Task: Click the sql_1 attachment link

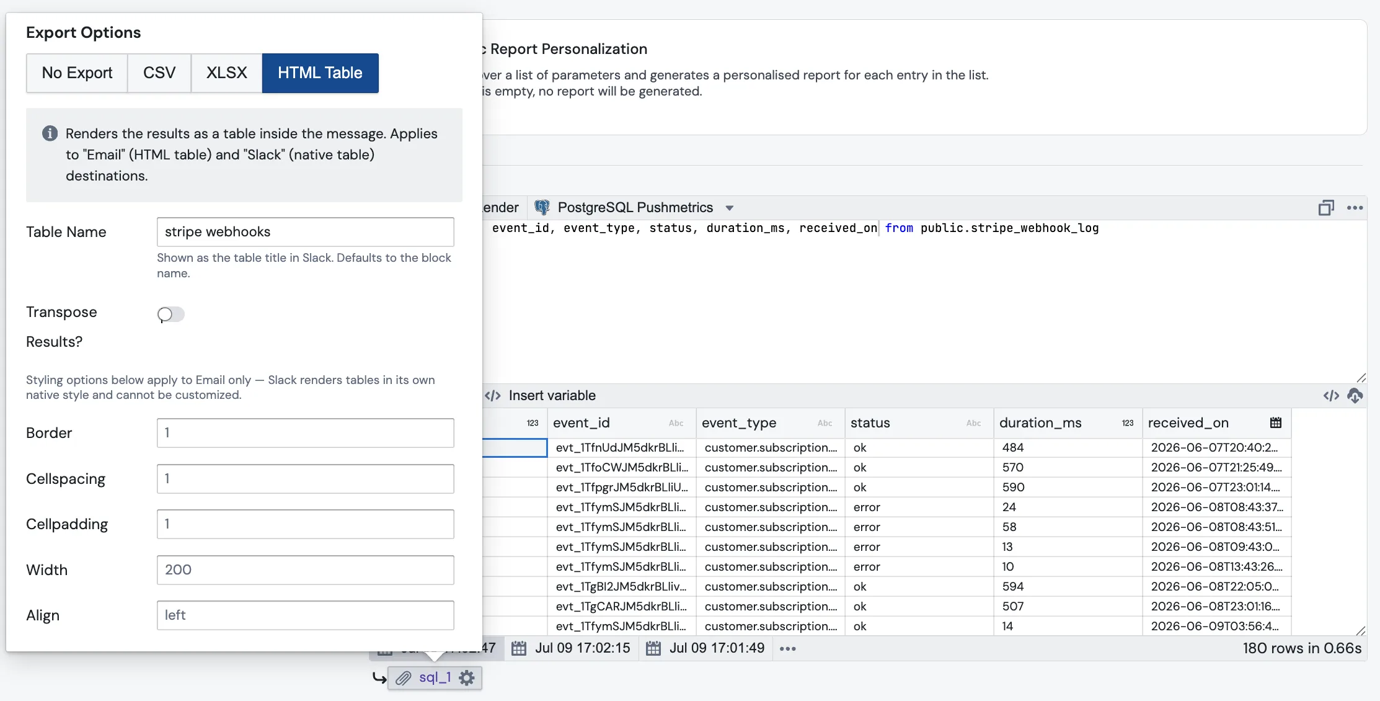Action: coord(435,677)
